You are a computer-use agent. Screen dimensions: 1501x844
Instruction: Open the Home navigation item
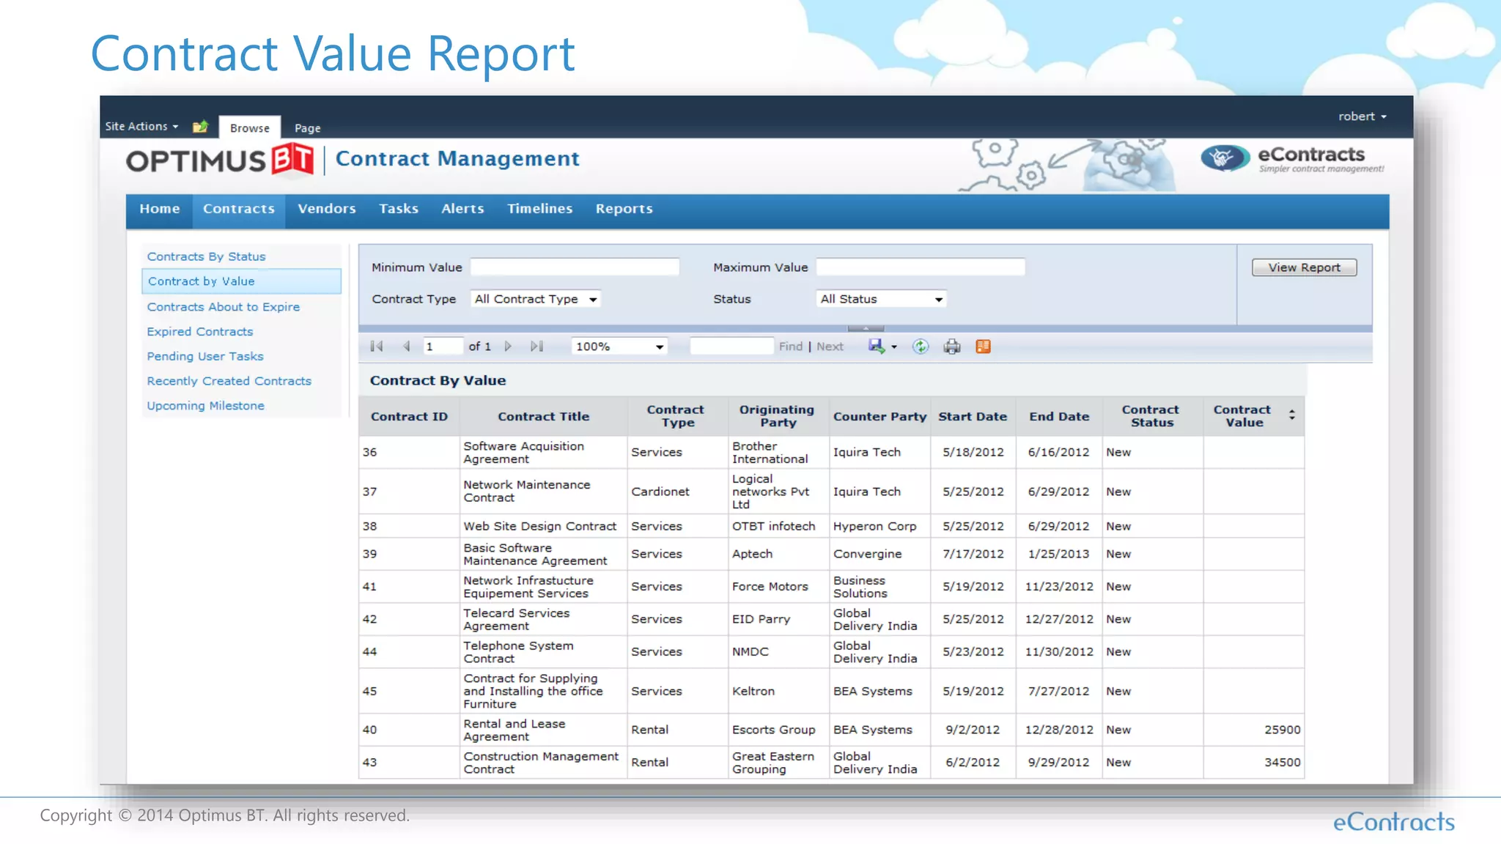[x=160, y=209]
